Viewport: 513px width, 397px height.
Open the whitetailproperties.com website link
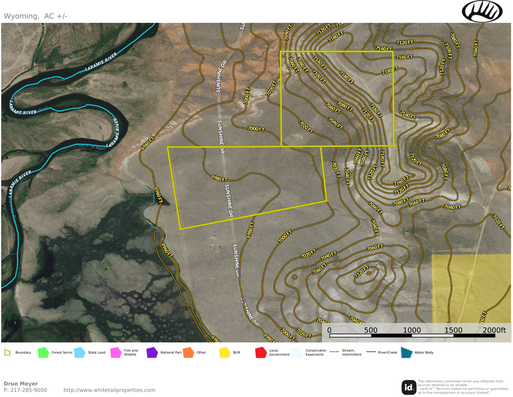coord(109,390)
